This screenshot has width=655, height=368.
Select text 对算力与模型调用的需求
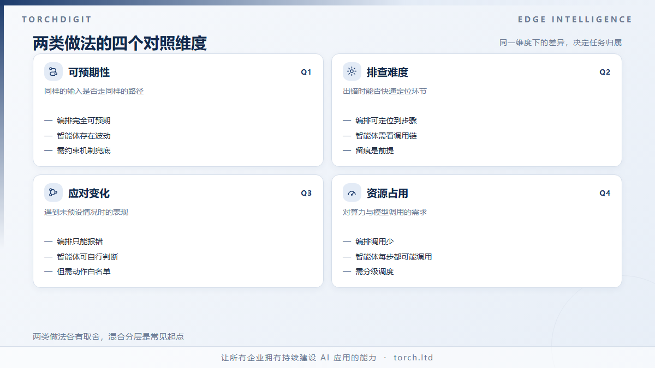[385, 212]
